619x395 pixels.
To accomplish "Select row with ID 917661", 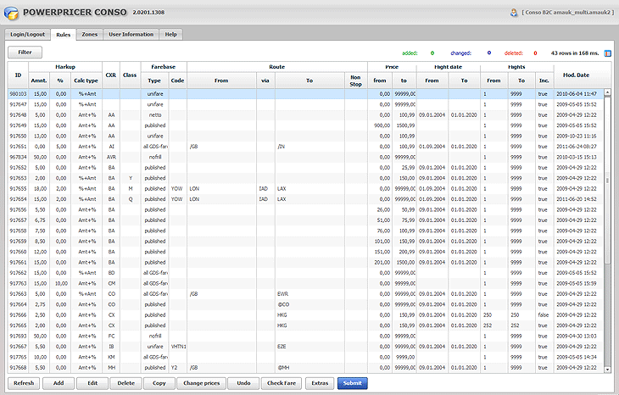I will pyautogui.click(x=306, y=263).
